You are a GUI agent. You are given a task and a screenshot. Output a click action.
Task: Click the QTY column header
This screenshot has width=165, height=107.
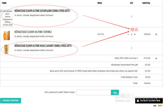[131, 3]
